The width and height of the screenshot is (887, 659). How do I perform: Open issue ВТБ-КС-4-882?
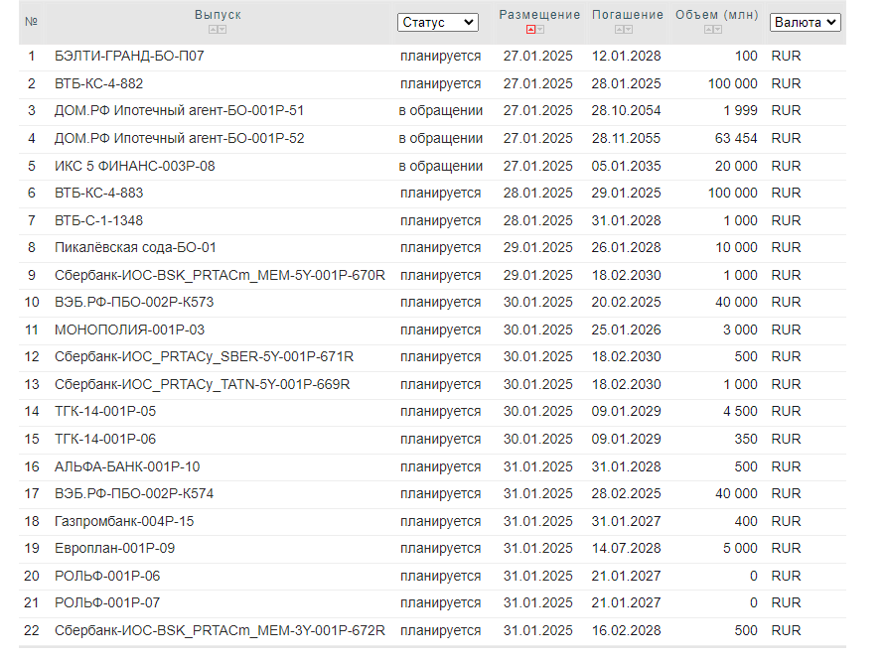98,83
